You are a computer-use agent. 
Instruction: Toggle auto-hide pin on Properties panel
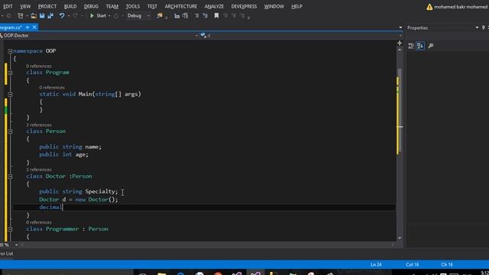point(484,27)
